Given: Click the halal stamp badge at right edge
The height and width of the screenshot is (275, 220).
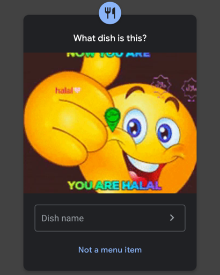Looking at the screenshot, I should [189, 89].
